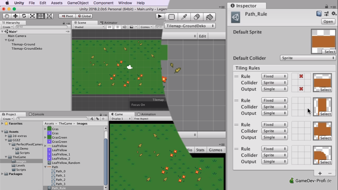Select the Rotate tool in the toolbar
338x190 pixels.
click(x=24, y=16)
